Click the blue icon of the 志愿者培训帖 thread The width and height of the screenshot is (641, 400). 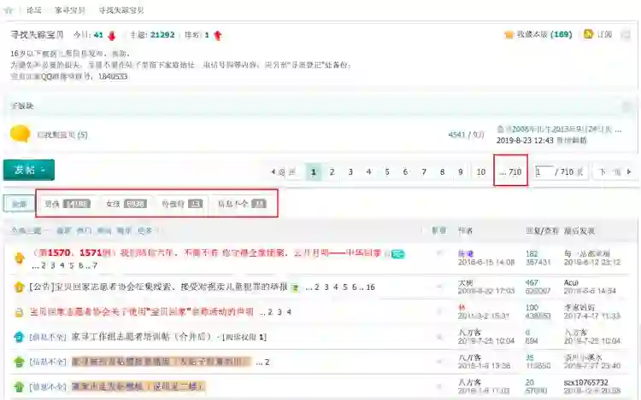(x=19, y=337)
